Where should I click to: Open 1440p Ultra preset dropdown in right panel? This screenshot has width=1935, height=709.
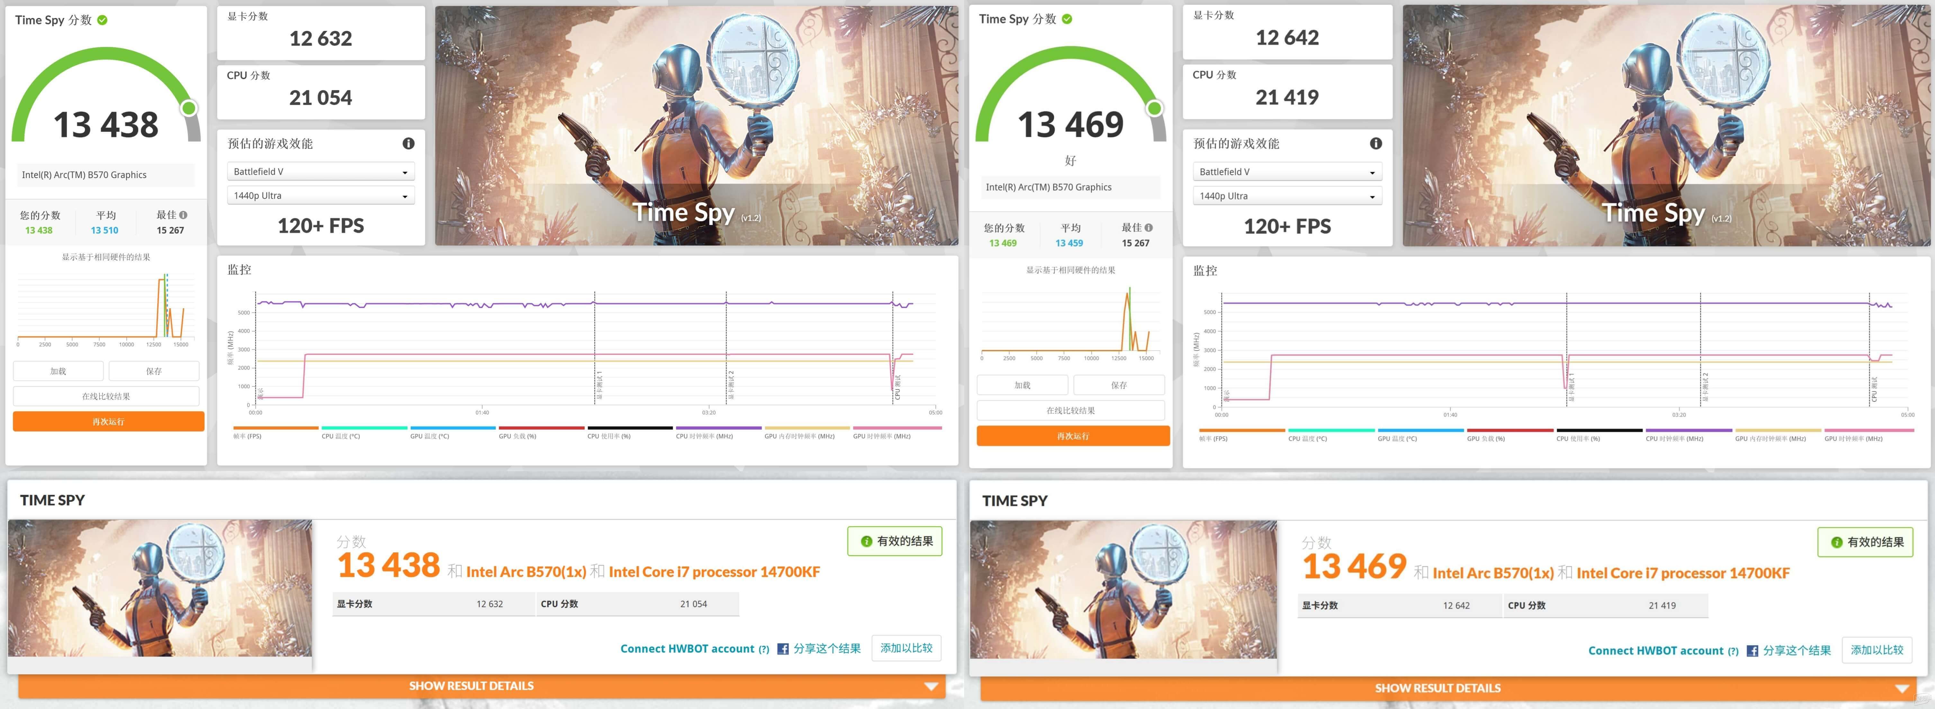point(1287,196)
